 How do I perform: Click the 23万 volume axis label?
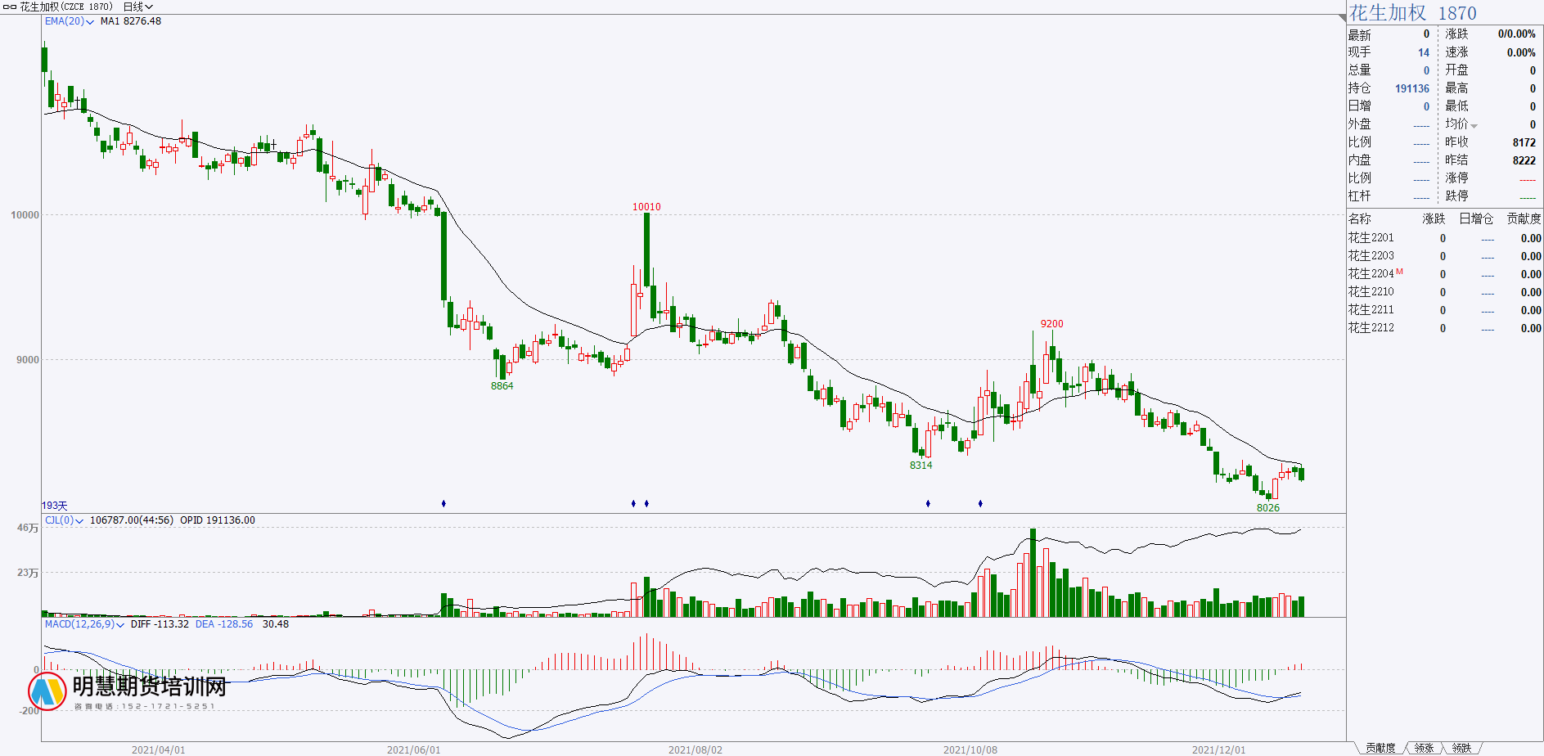pos(28,573)
